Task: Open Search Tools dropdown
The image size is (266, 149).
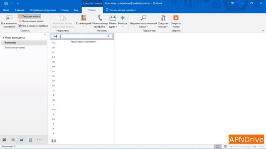Action: (x=163, y=22)
